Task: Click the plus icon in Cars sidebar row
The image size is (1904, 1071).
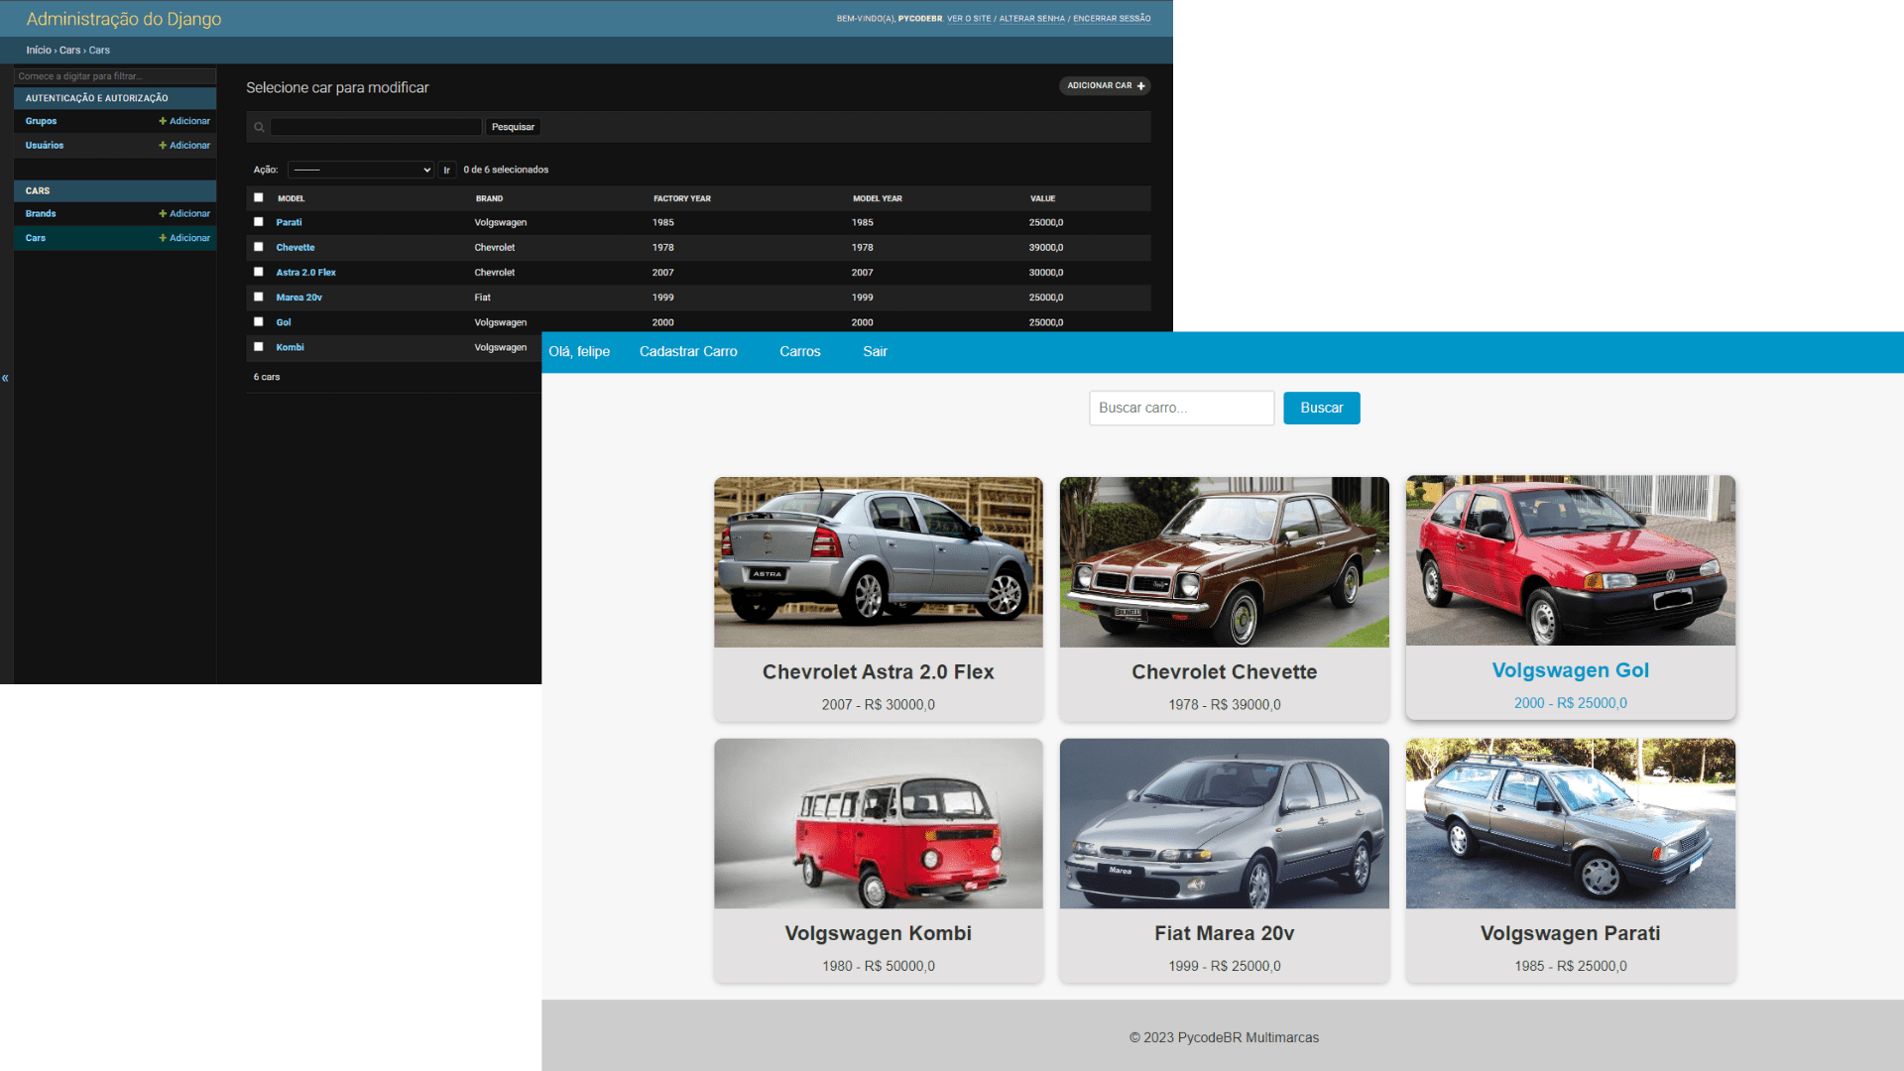Action: coord(163,238)
